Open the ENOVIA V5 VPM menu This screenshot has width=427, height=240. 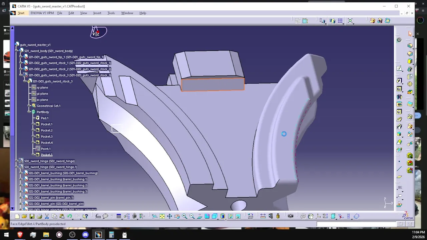(x=42, y=13)
